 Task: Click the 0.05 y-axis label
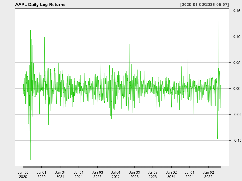pyautogui.click(x=237, y=63)
